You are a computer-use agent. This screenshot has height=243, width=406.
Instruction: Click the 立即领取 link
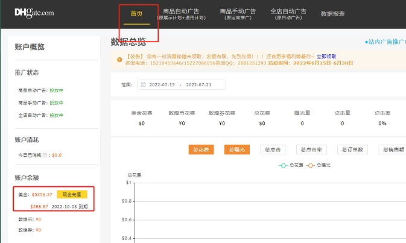[x=326, y=56]
